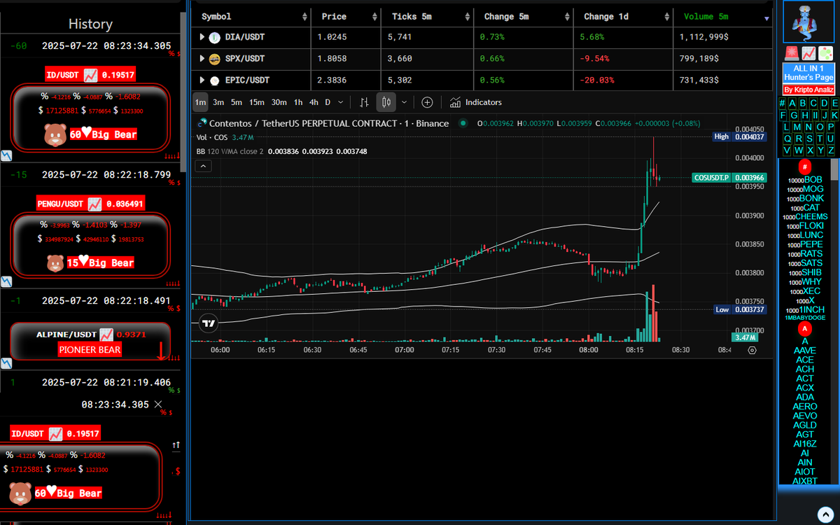Viewport: 840px width, 525px height.
Task: Click the coin list scrollbar
Action: coord(834,169)
